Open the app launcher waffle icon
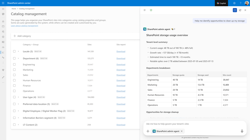The image size is (250, 140). click(3, 3)
